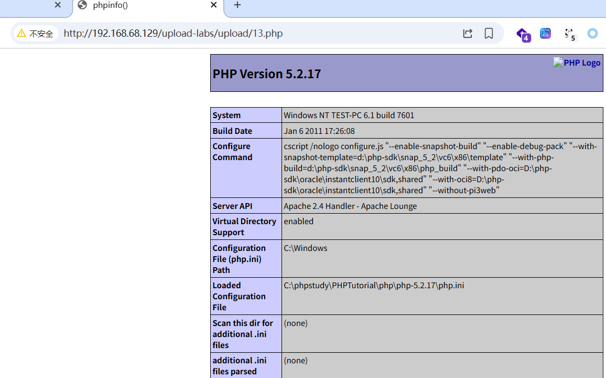The width and height of the screenshot is (606, 378).
Task: Click the light blue circle extension icon
Action: 592,33
